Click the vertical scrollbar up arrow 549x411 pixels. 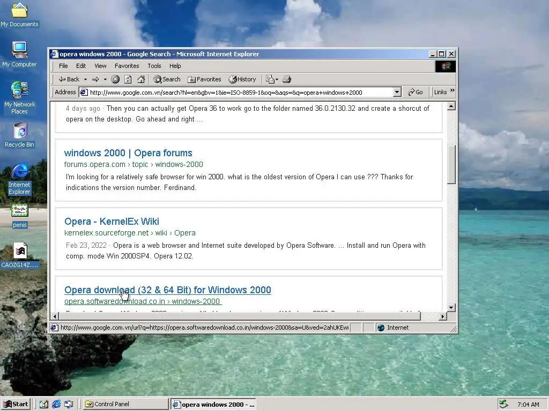tap(451, 105)
